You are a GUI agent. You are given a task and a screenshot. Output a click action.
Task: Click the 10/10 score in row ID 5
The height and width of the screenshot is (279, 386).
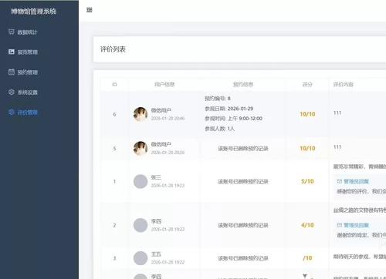click(x=307, y=148)
